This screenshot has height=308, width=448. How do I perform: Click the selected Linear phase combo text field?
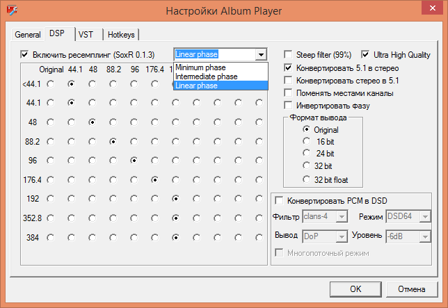point(214,54)
